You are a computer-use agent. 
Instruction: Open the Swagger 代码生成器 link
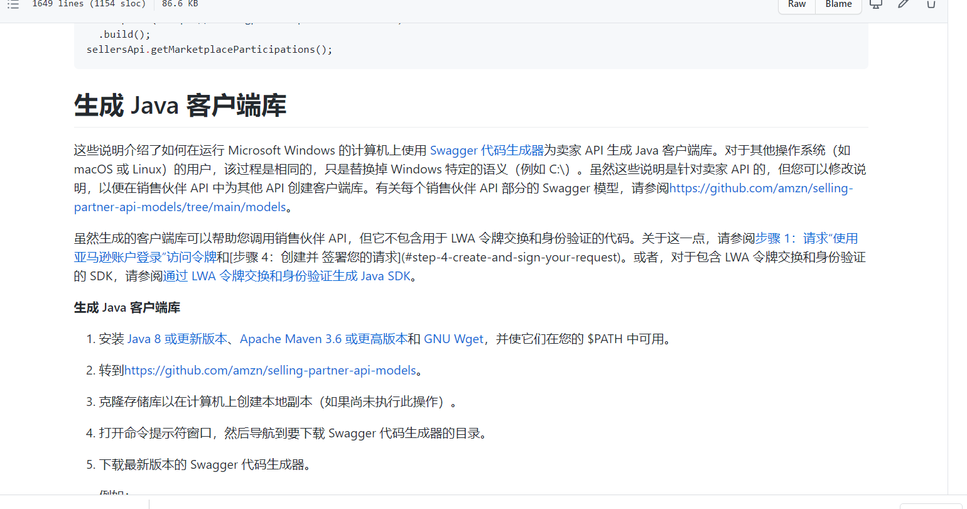(487, 150)
